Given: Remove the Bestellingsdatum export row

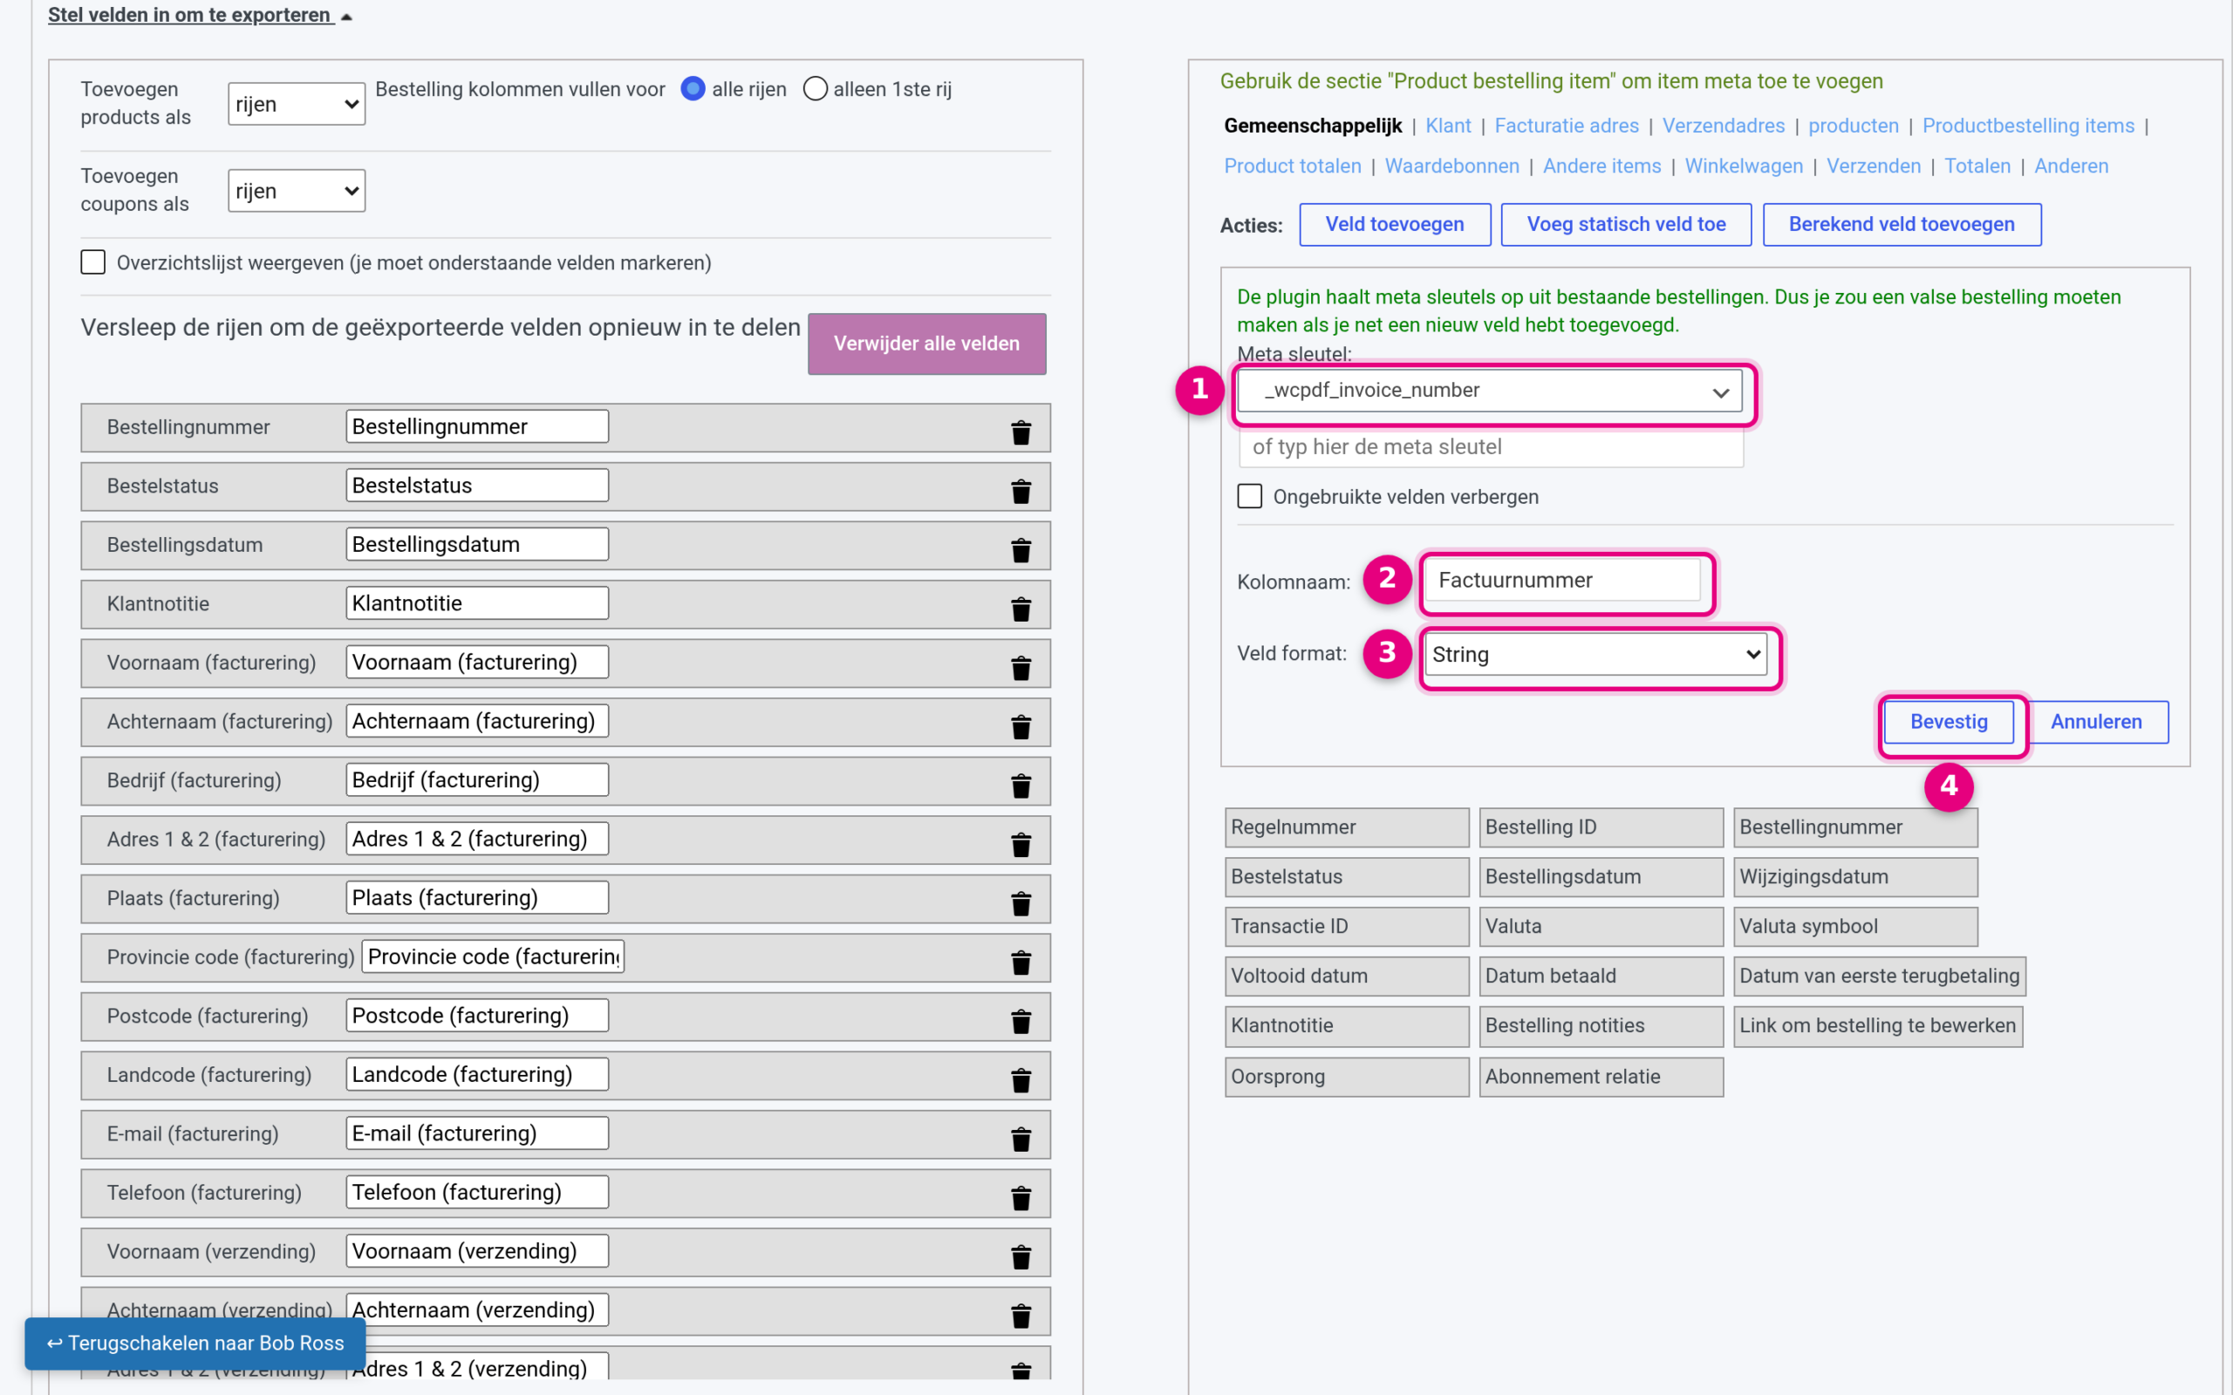Looking at the screenshot, I should tap(1021, 550).
